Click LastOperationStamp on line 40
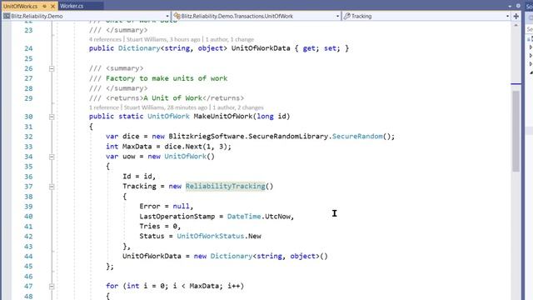 [177, 217]
